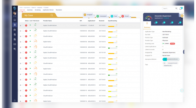Click the red Change button for Screening Level

click(172, 44)
